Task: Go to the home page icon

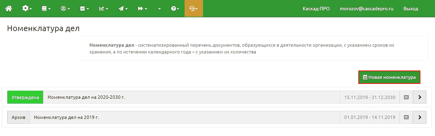Action: click(x=9, y=9)
